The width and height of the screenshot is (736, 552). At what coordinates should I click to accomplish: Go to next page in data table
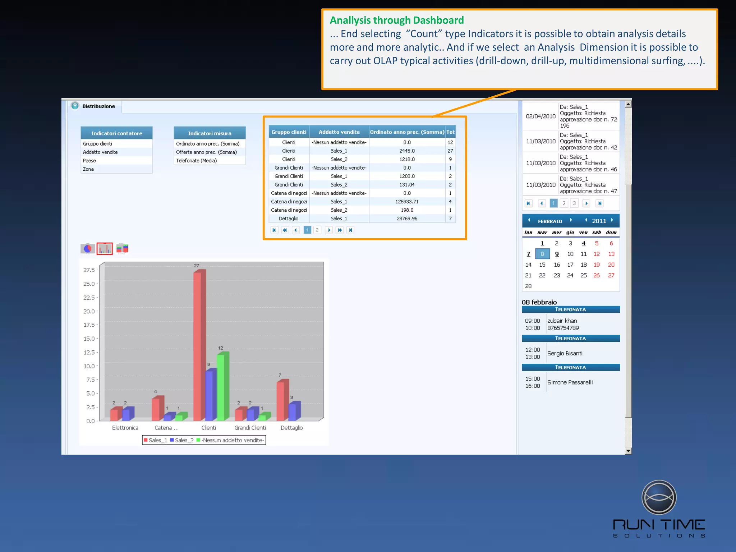tap(329, 230)
